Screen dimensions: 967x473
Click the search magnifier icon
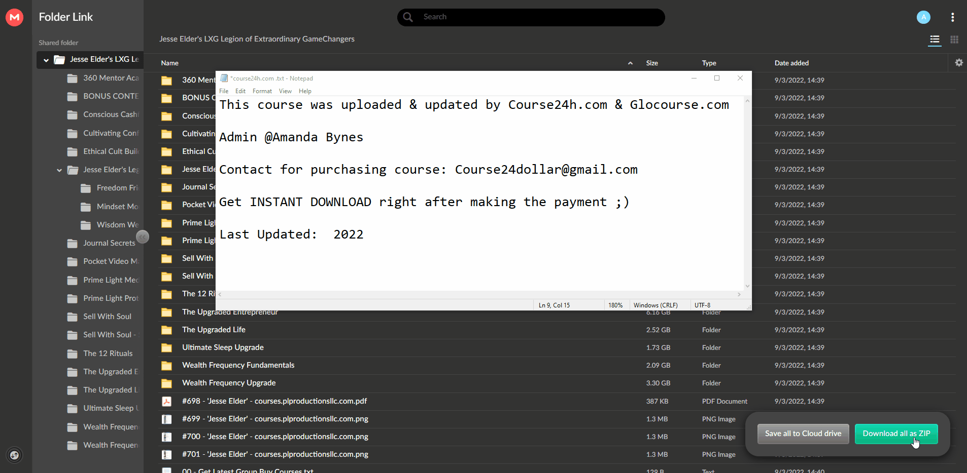[408, 17]
